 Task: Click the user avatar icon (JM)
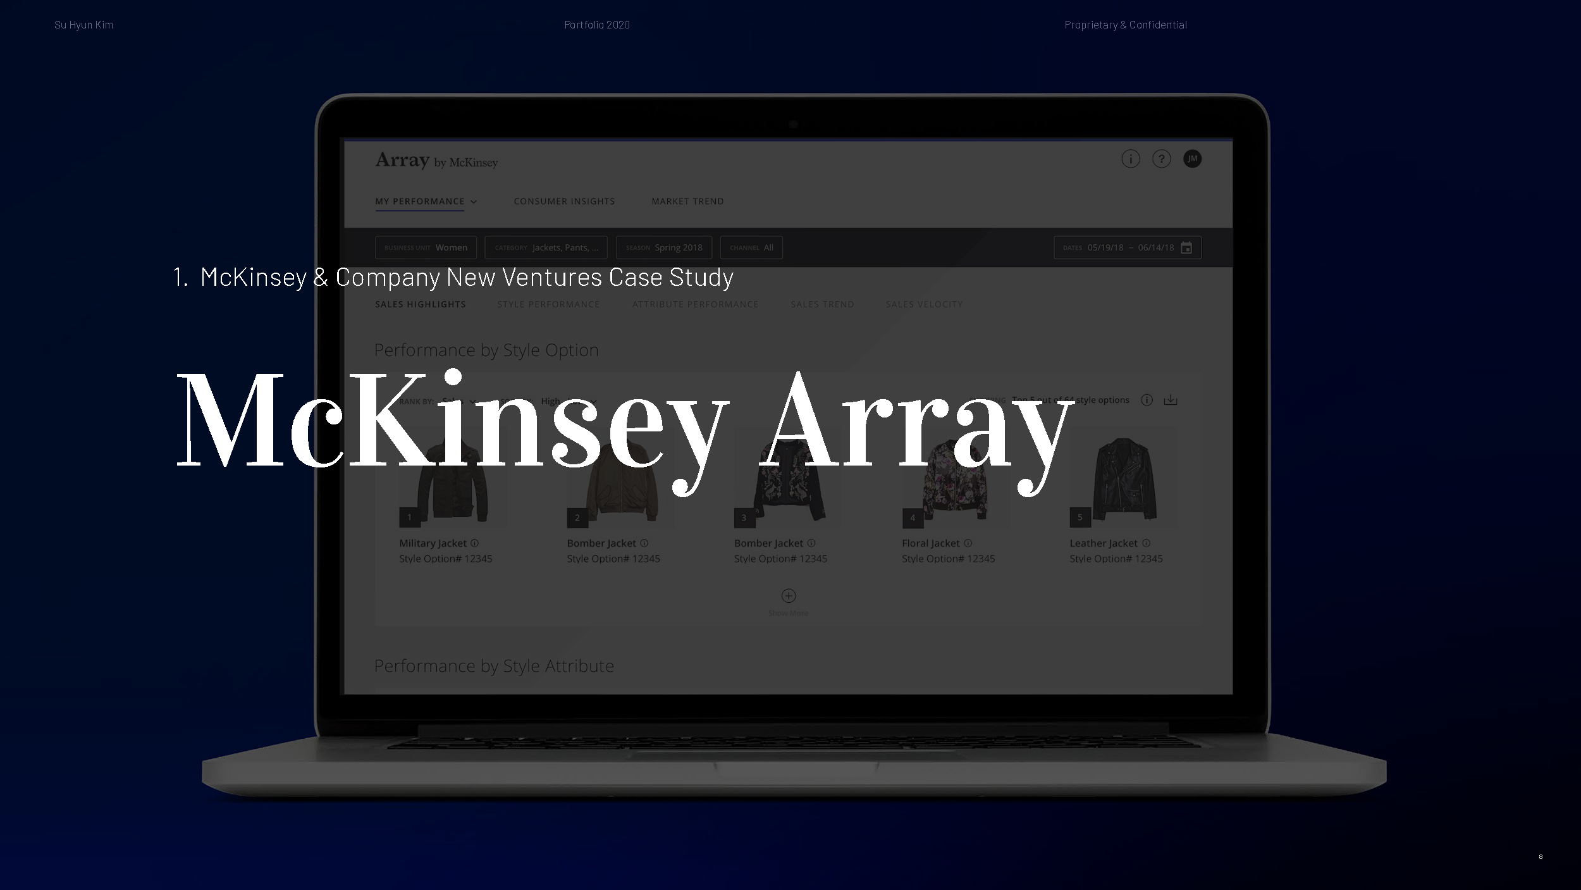(1192, 159)
